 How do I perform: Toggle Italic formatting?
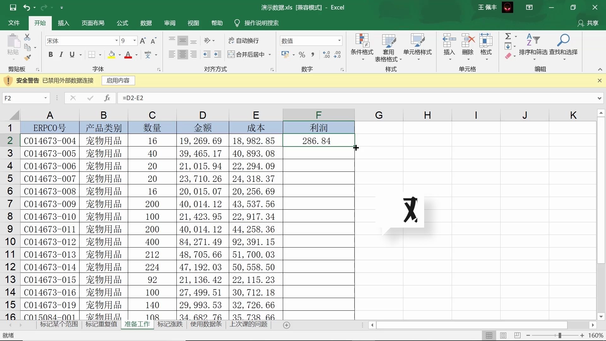[61, 55]
